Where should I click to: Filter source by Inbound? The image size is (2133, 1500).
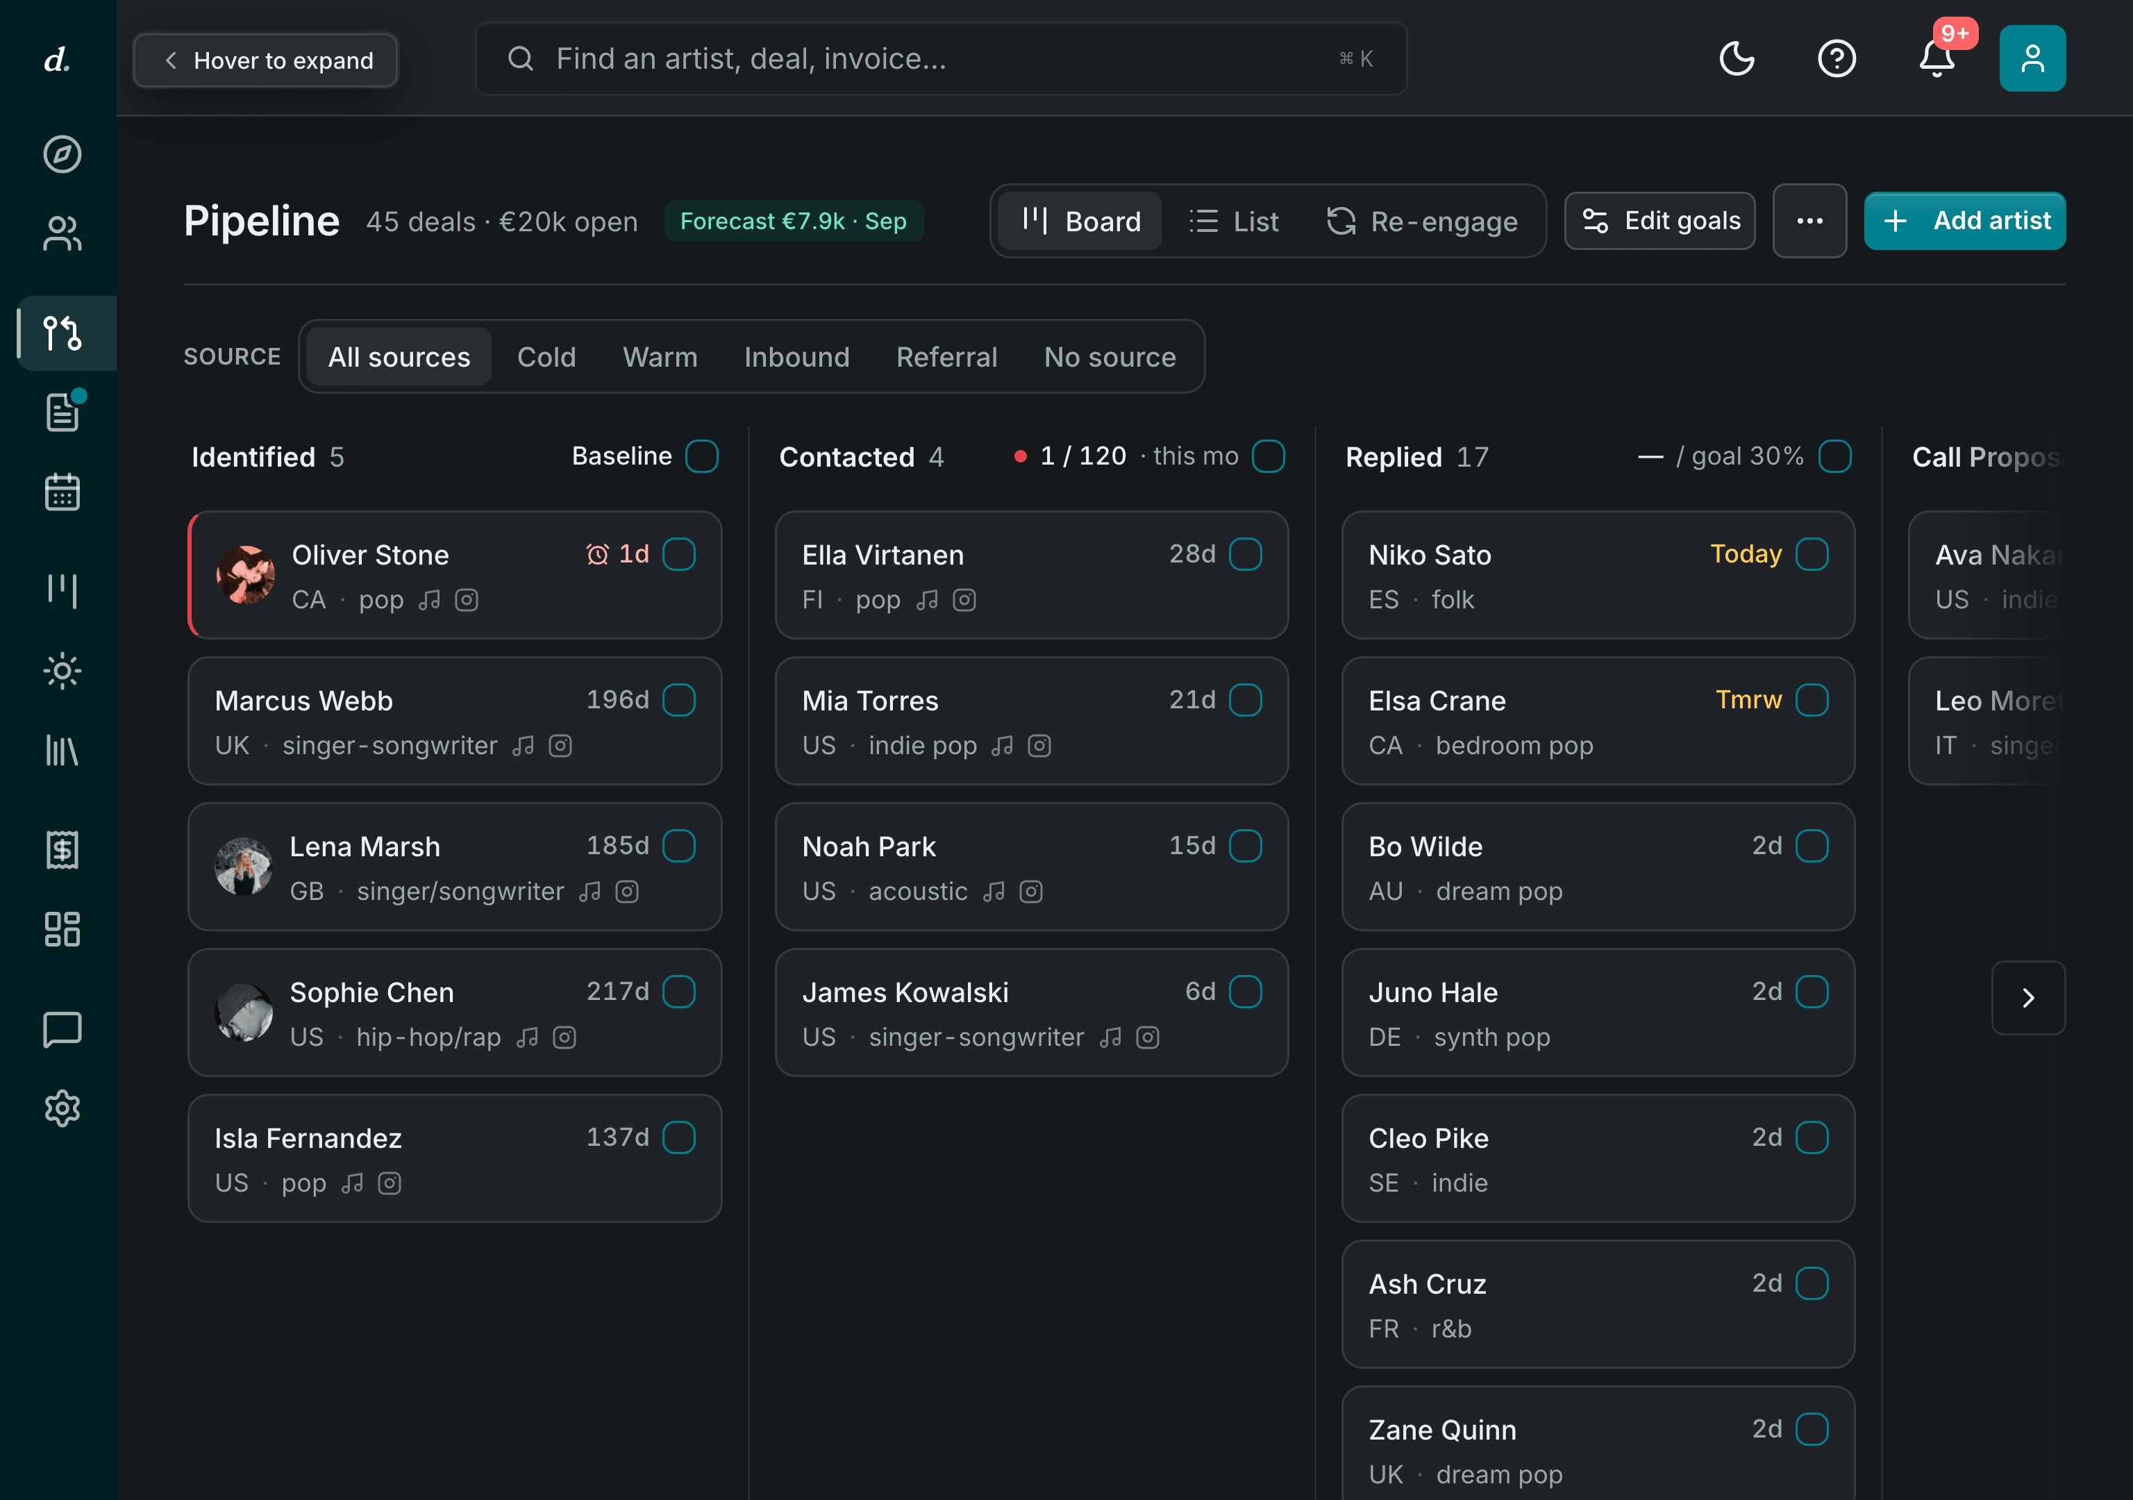796,357
